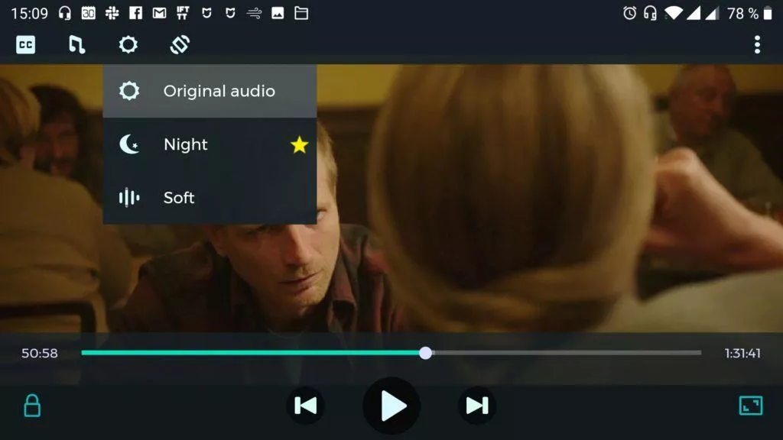
Task: Open the three-dot overflow menu
Action: [x=757, y=44]
